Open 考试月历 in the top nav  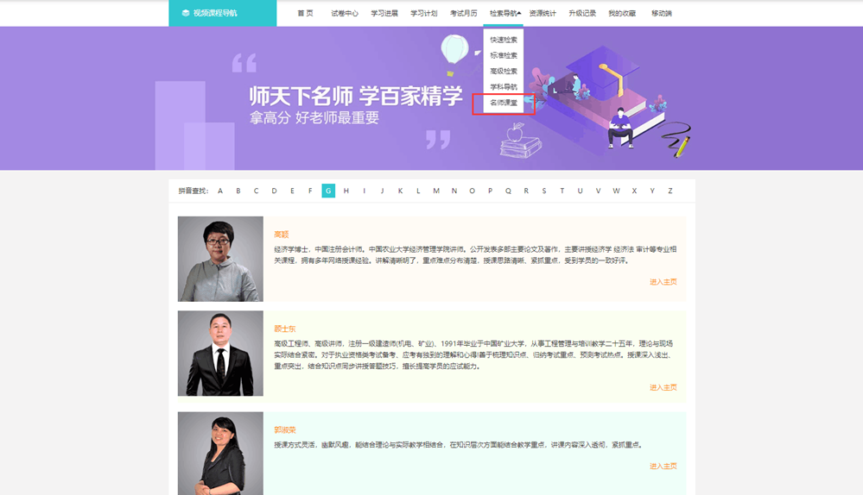pos(463,13)
